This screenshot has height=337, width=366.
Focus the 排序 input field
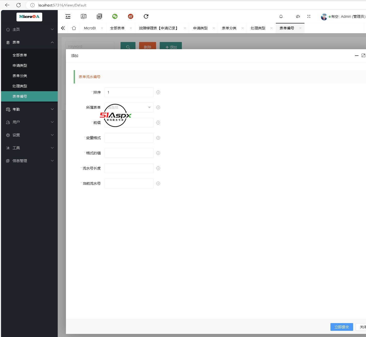pos(129,92)
